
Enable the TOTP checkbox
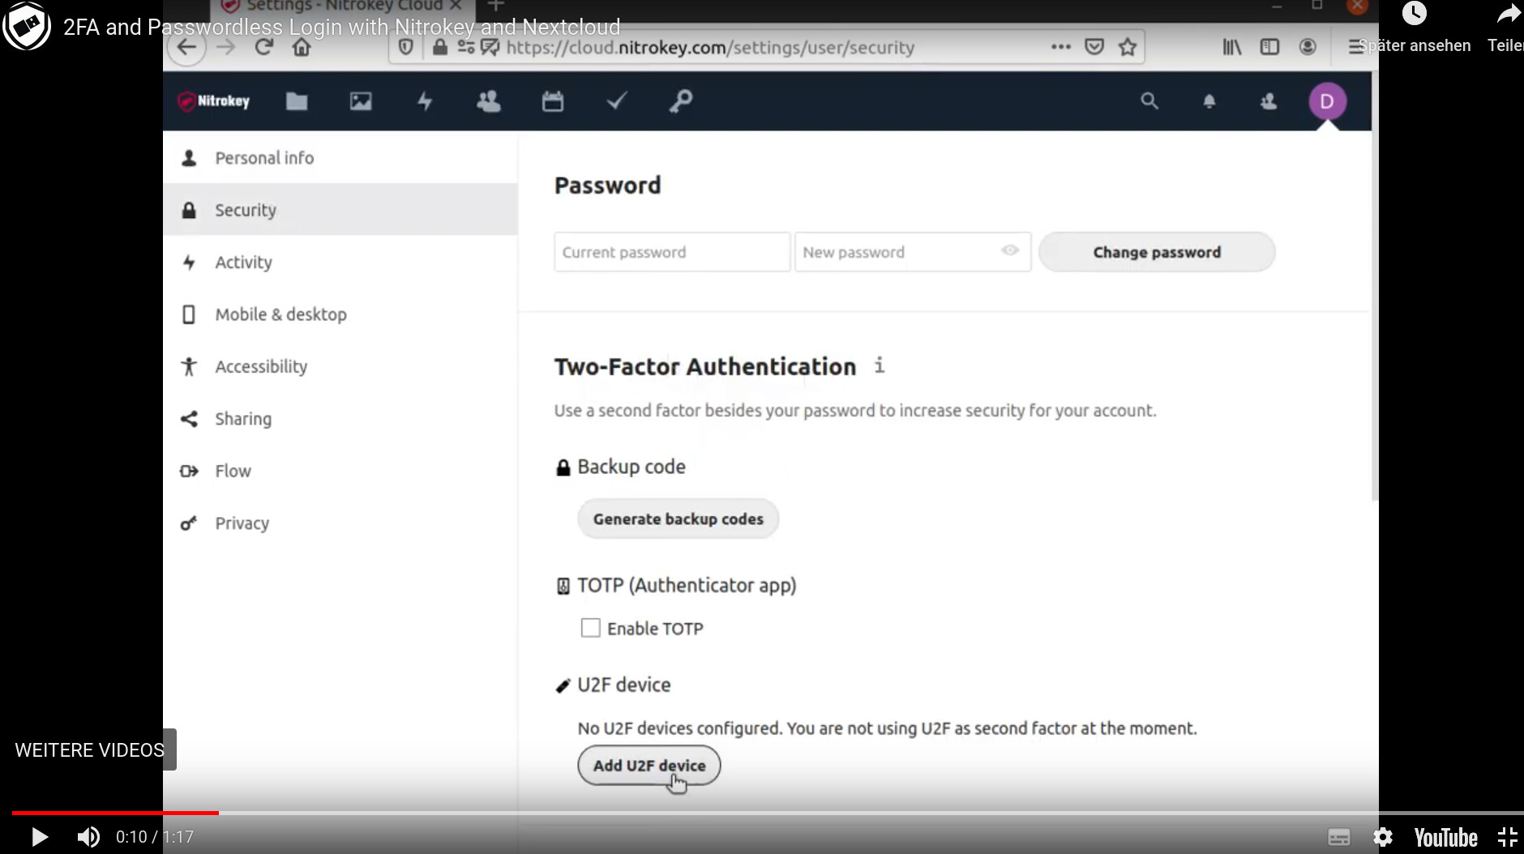[590, 628]
